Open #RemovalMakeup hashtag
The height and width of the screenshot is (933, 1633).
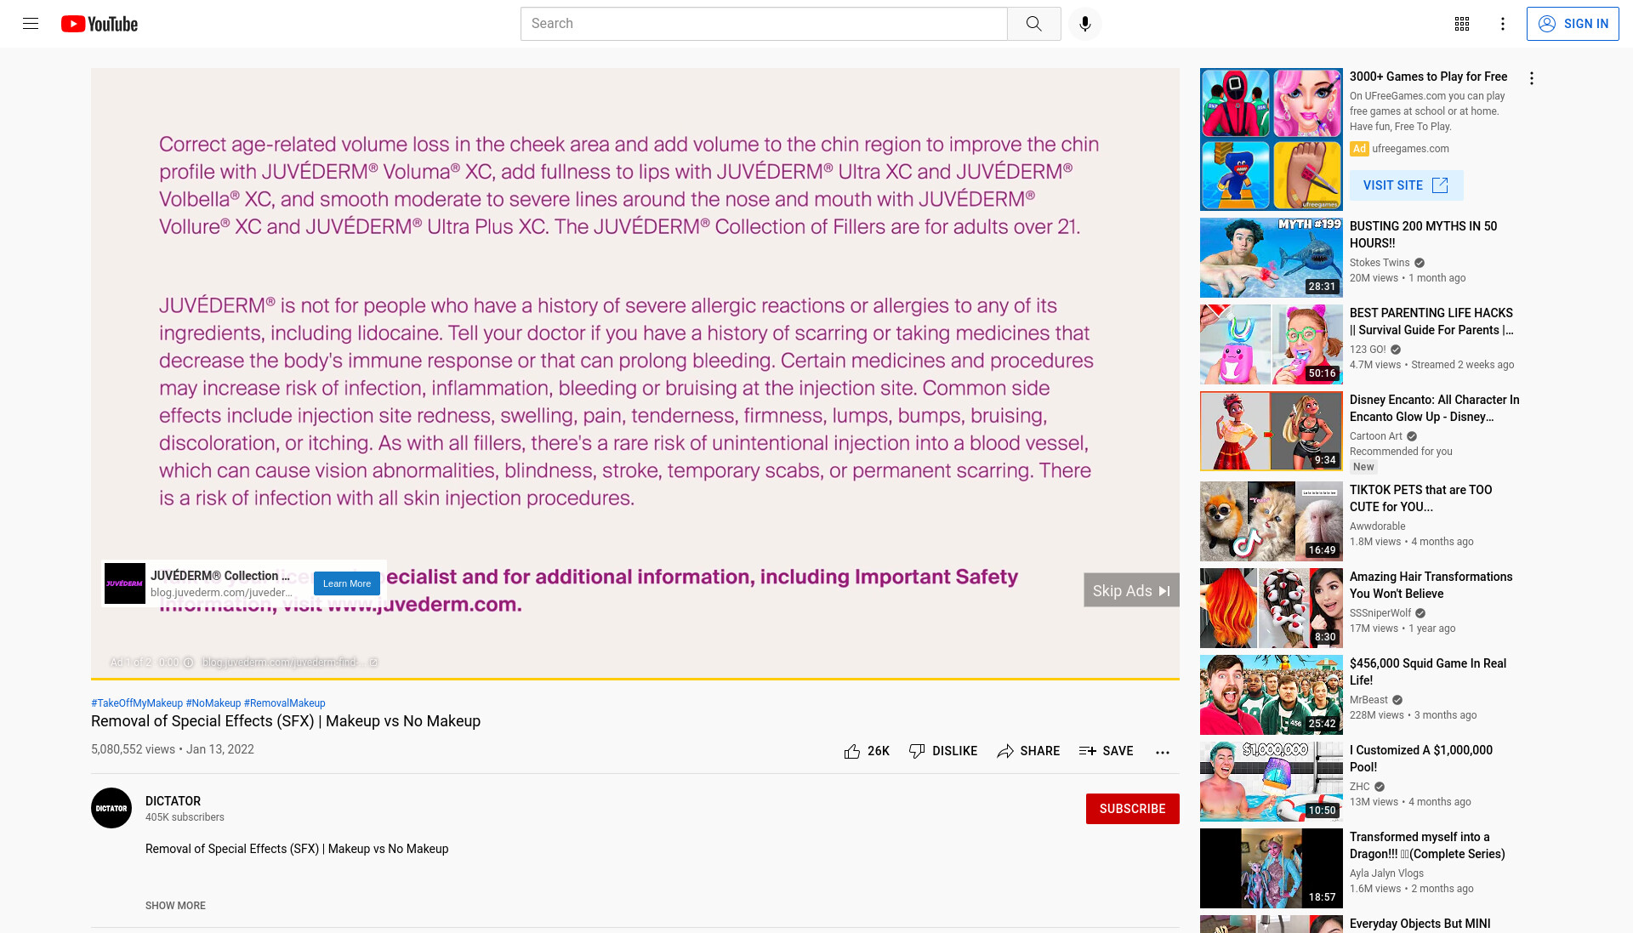click(285, 703)
